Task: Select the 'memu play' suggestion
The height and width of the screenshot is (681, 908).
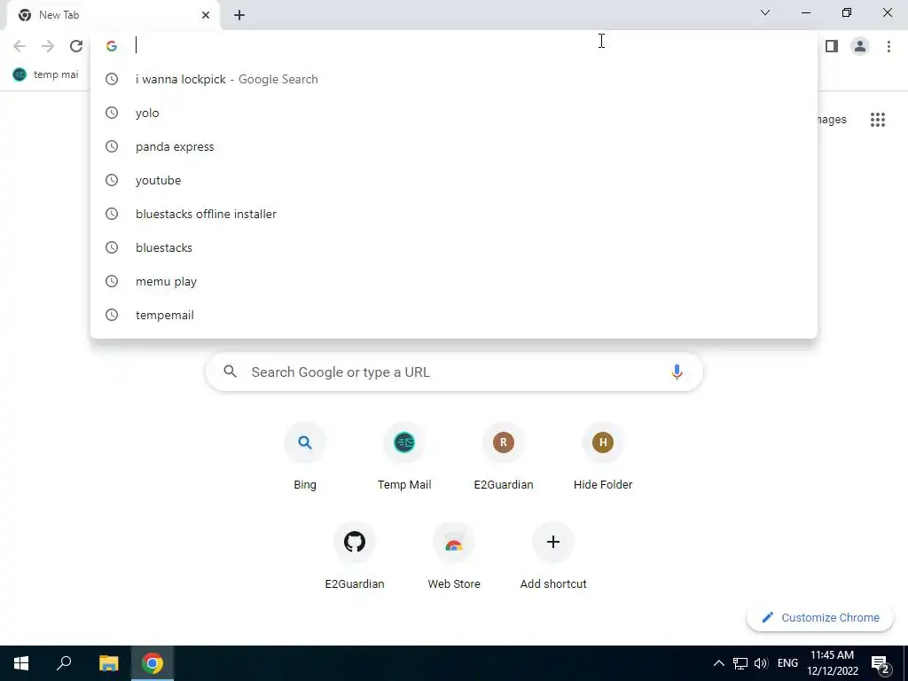Action: [x=453, y=281]
